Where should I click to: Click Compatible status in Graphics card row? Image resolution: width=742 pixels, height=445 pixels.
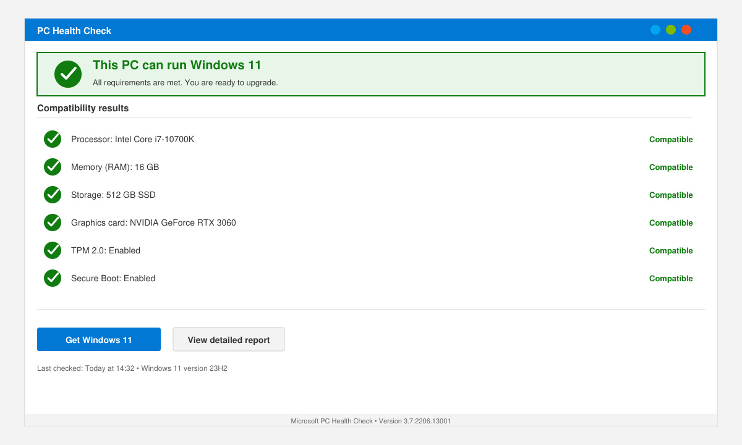pyautogui.click(x=671, y=223)
